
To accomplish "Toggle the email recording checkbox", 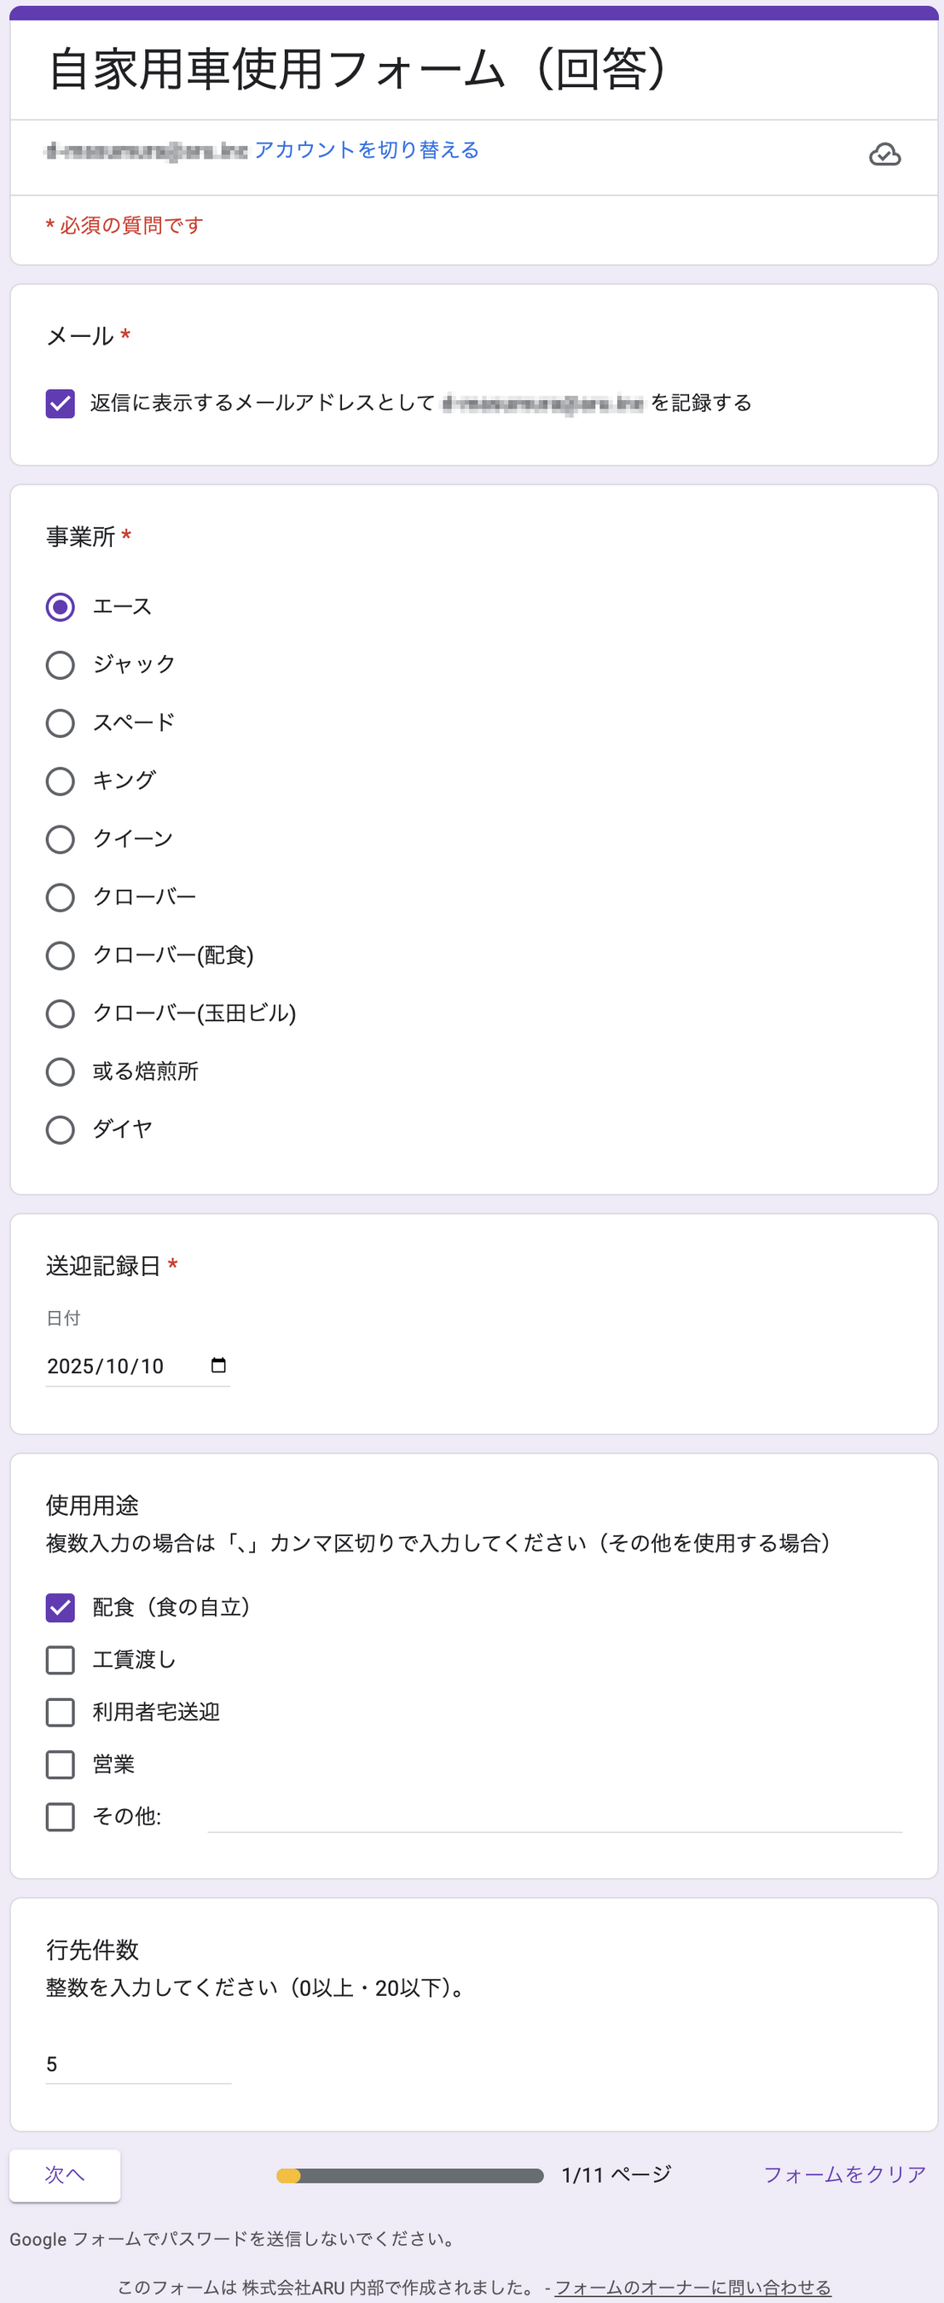I will 60,403.
